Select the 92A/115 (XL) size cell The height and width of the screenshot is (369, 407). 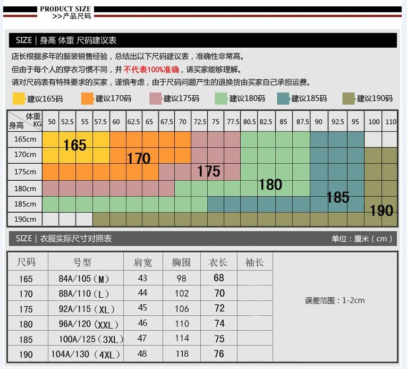86,309
